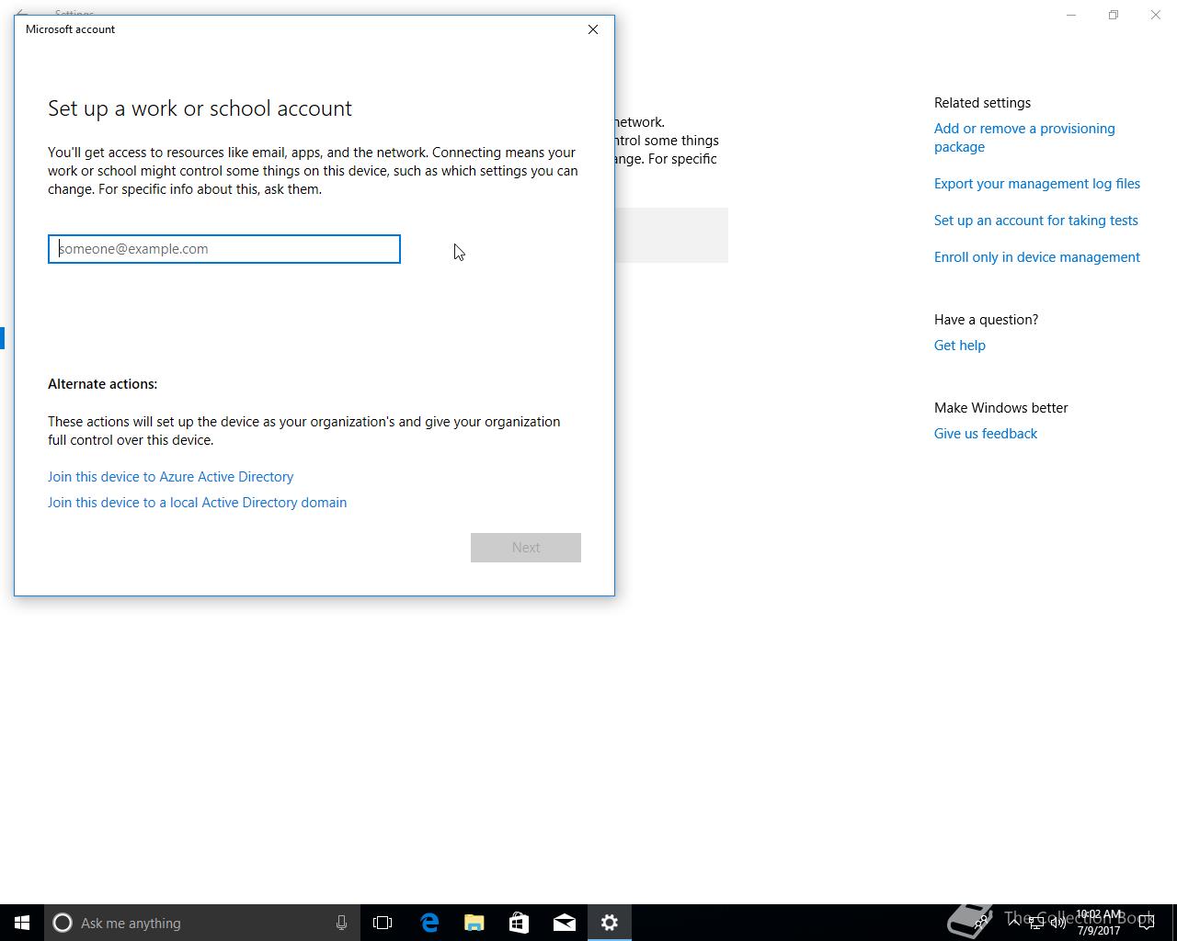Open Add or remove a provisioning package
1177x941 pixels.
[x=1024, y=138]
